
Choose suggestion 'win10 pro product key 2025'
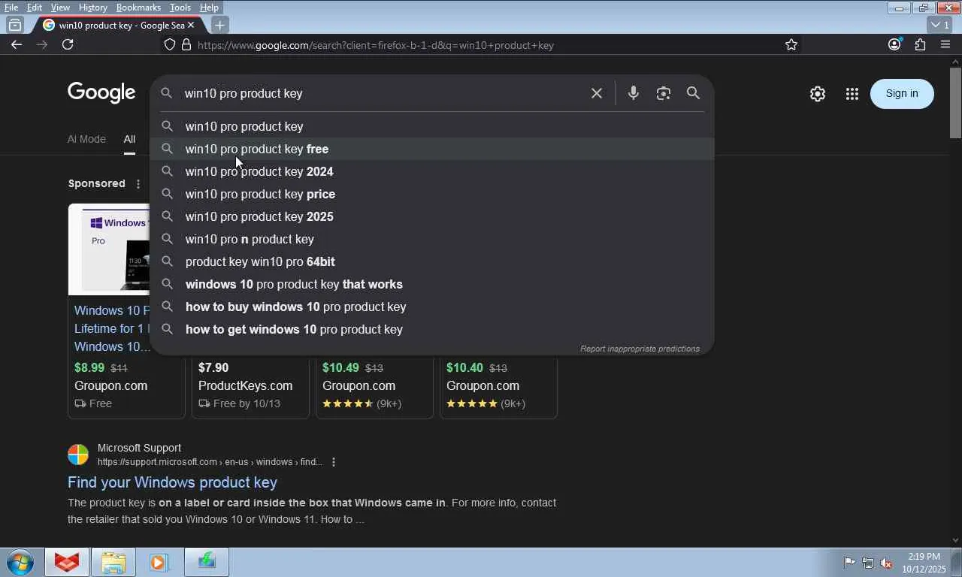(x=432, y=216)
